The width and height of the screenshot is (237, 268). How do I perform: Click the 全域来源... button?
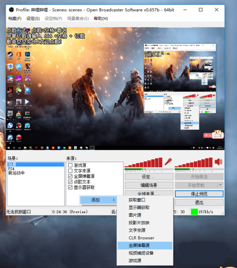tap(149, 193)
